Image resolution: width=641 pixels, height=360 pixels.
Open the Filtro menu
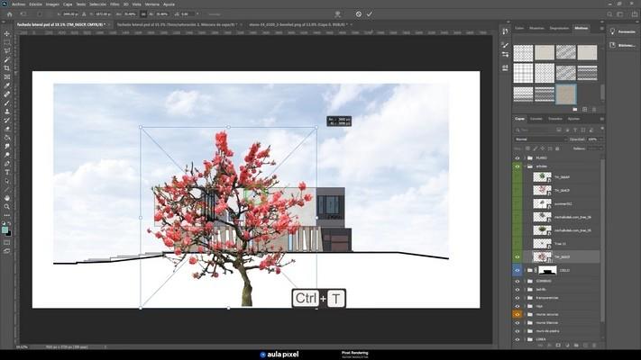114,4
